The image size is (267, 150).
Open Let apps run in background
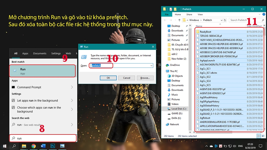pyautogui.click(x=37, y=100)
